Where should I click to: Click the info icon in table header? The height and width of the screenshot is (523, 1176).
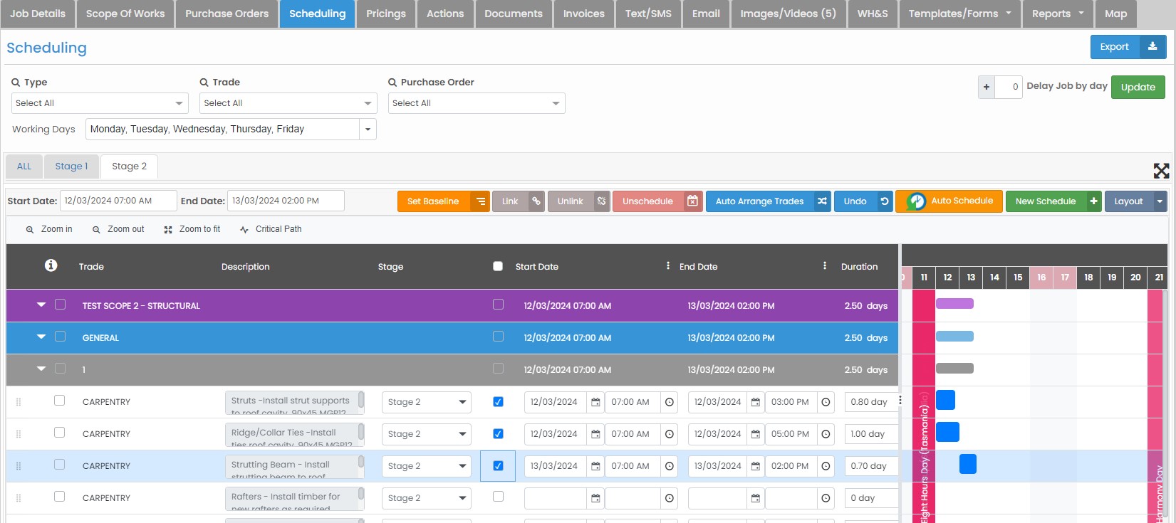coord(51,265)
